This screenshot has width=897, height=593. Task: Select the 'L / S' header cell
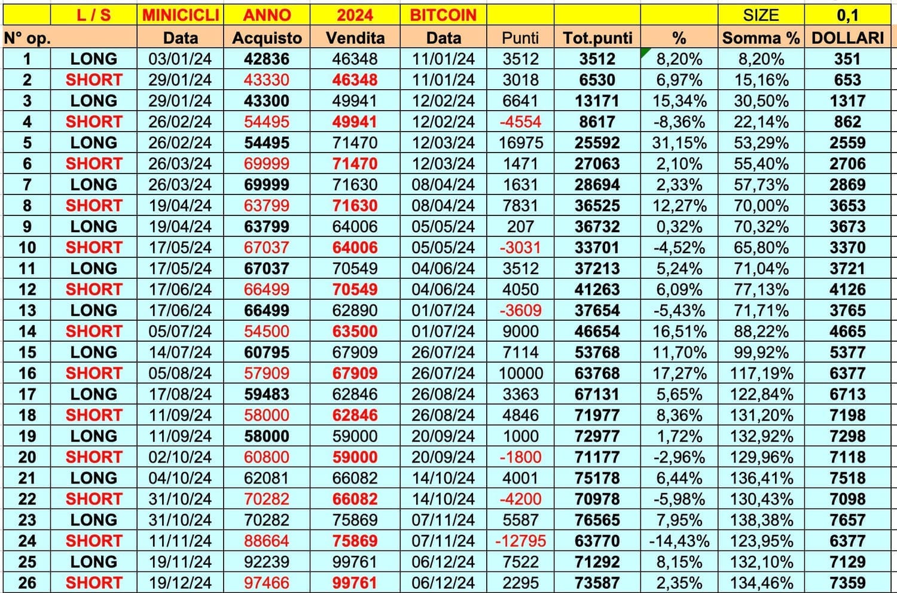94,15
